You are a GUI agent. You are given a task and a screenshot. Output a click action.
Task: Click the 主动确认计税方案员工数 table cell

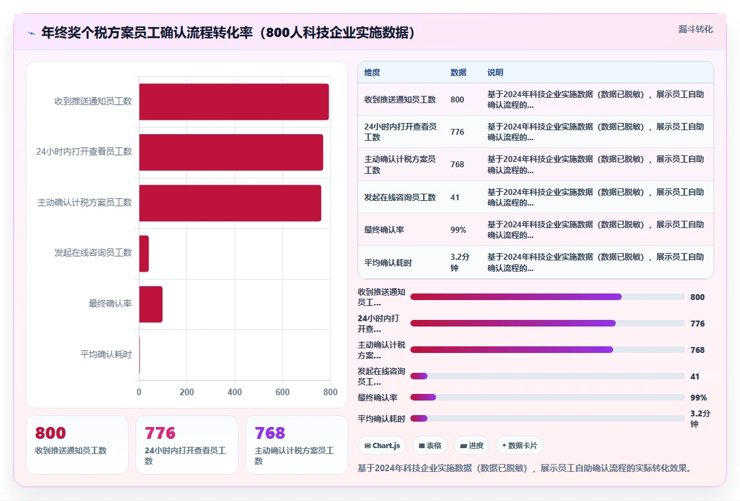[x=400, y=165]
